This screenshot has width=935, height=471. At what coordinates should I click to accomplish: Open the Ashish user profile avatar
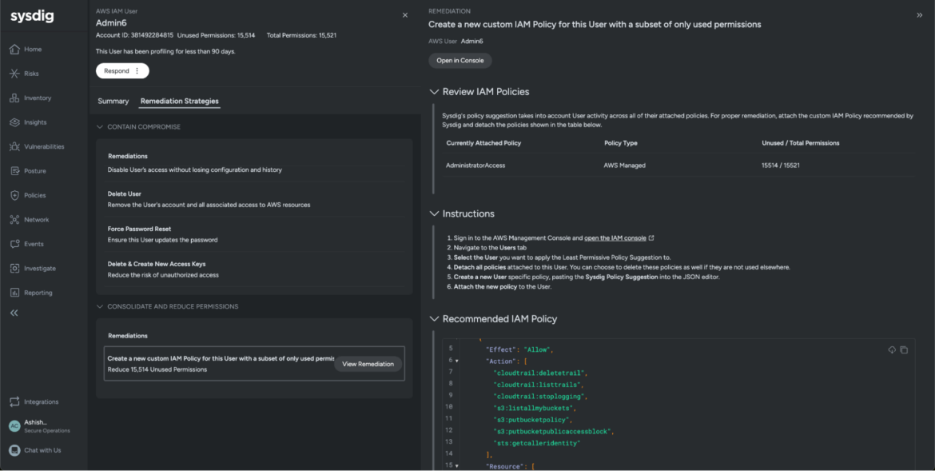click(x=14, y=425)
